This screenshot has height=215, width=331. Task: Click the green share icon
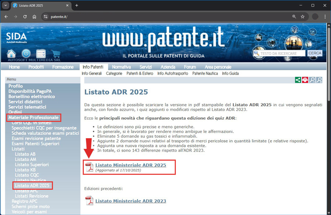click(x=298, y=80)
